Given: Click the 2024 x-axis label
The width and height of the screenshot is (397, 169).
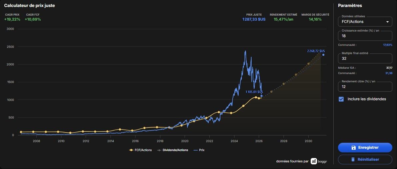Looking at the screenshot, I should point(234,141).
